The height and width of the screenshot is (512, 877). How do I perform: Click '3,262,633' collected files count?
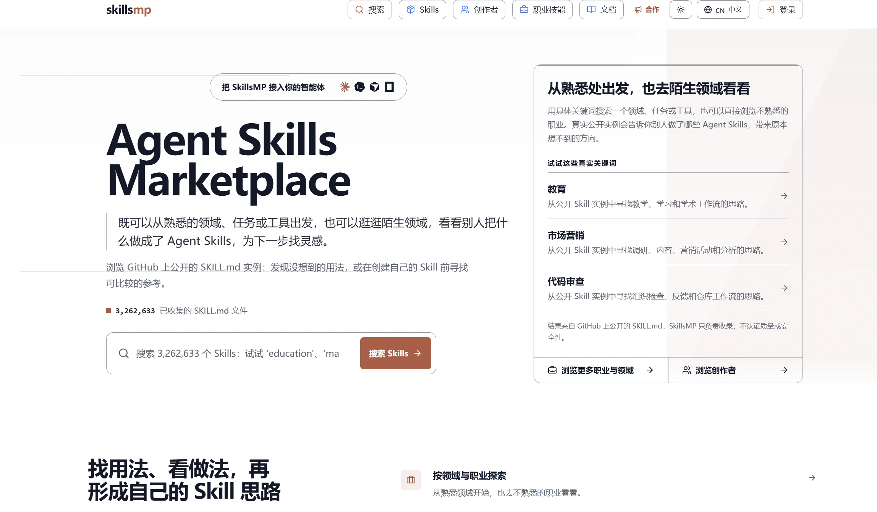pos(135,311)
